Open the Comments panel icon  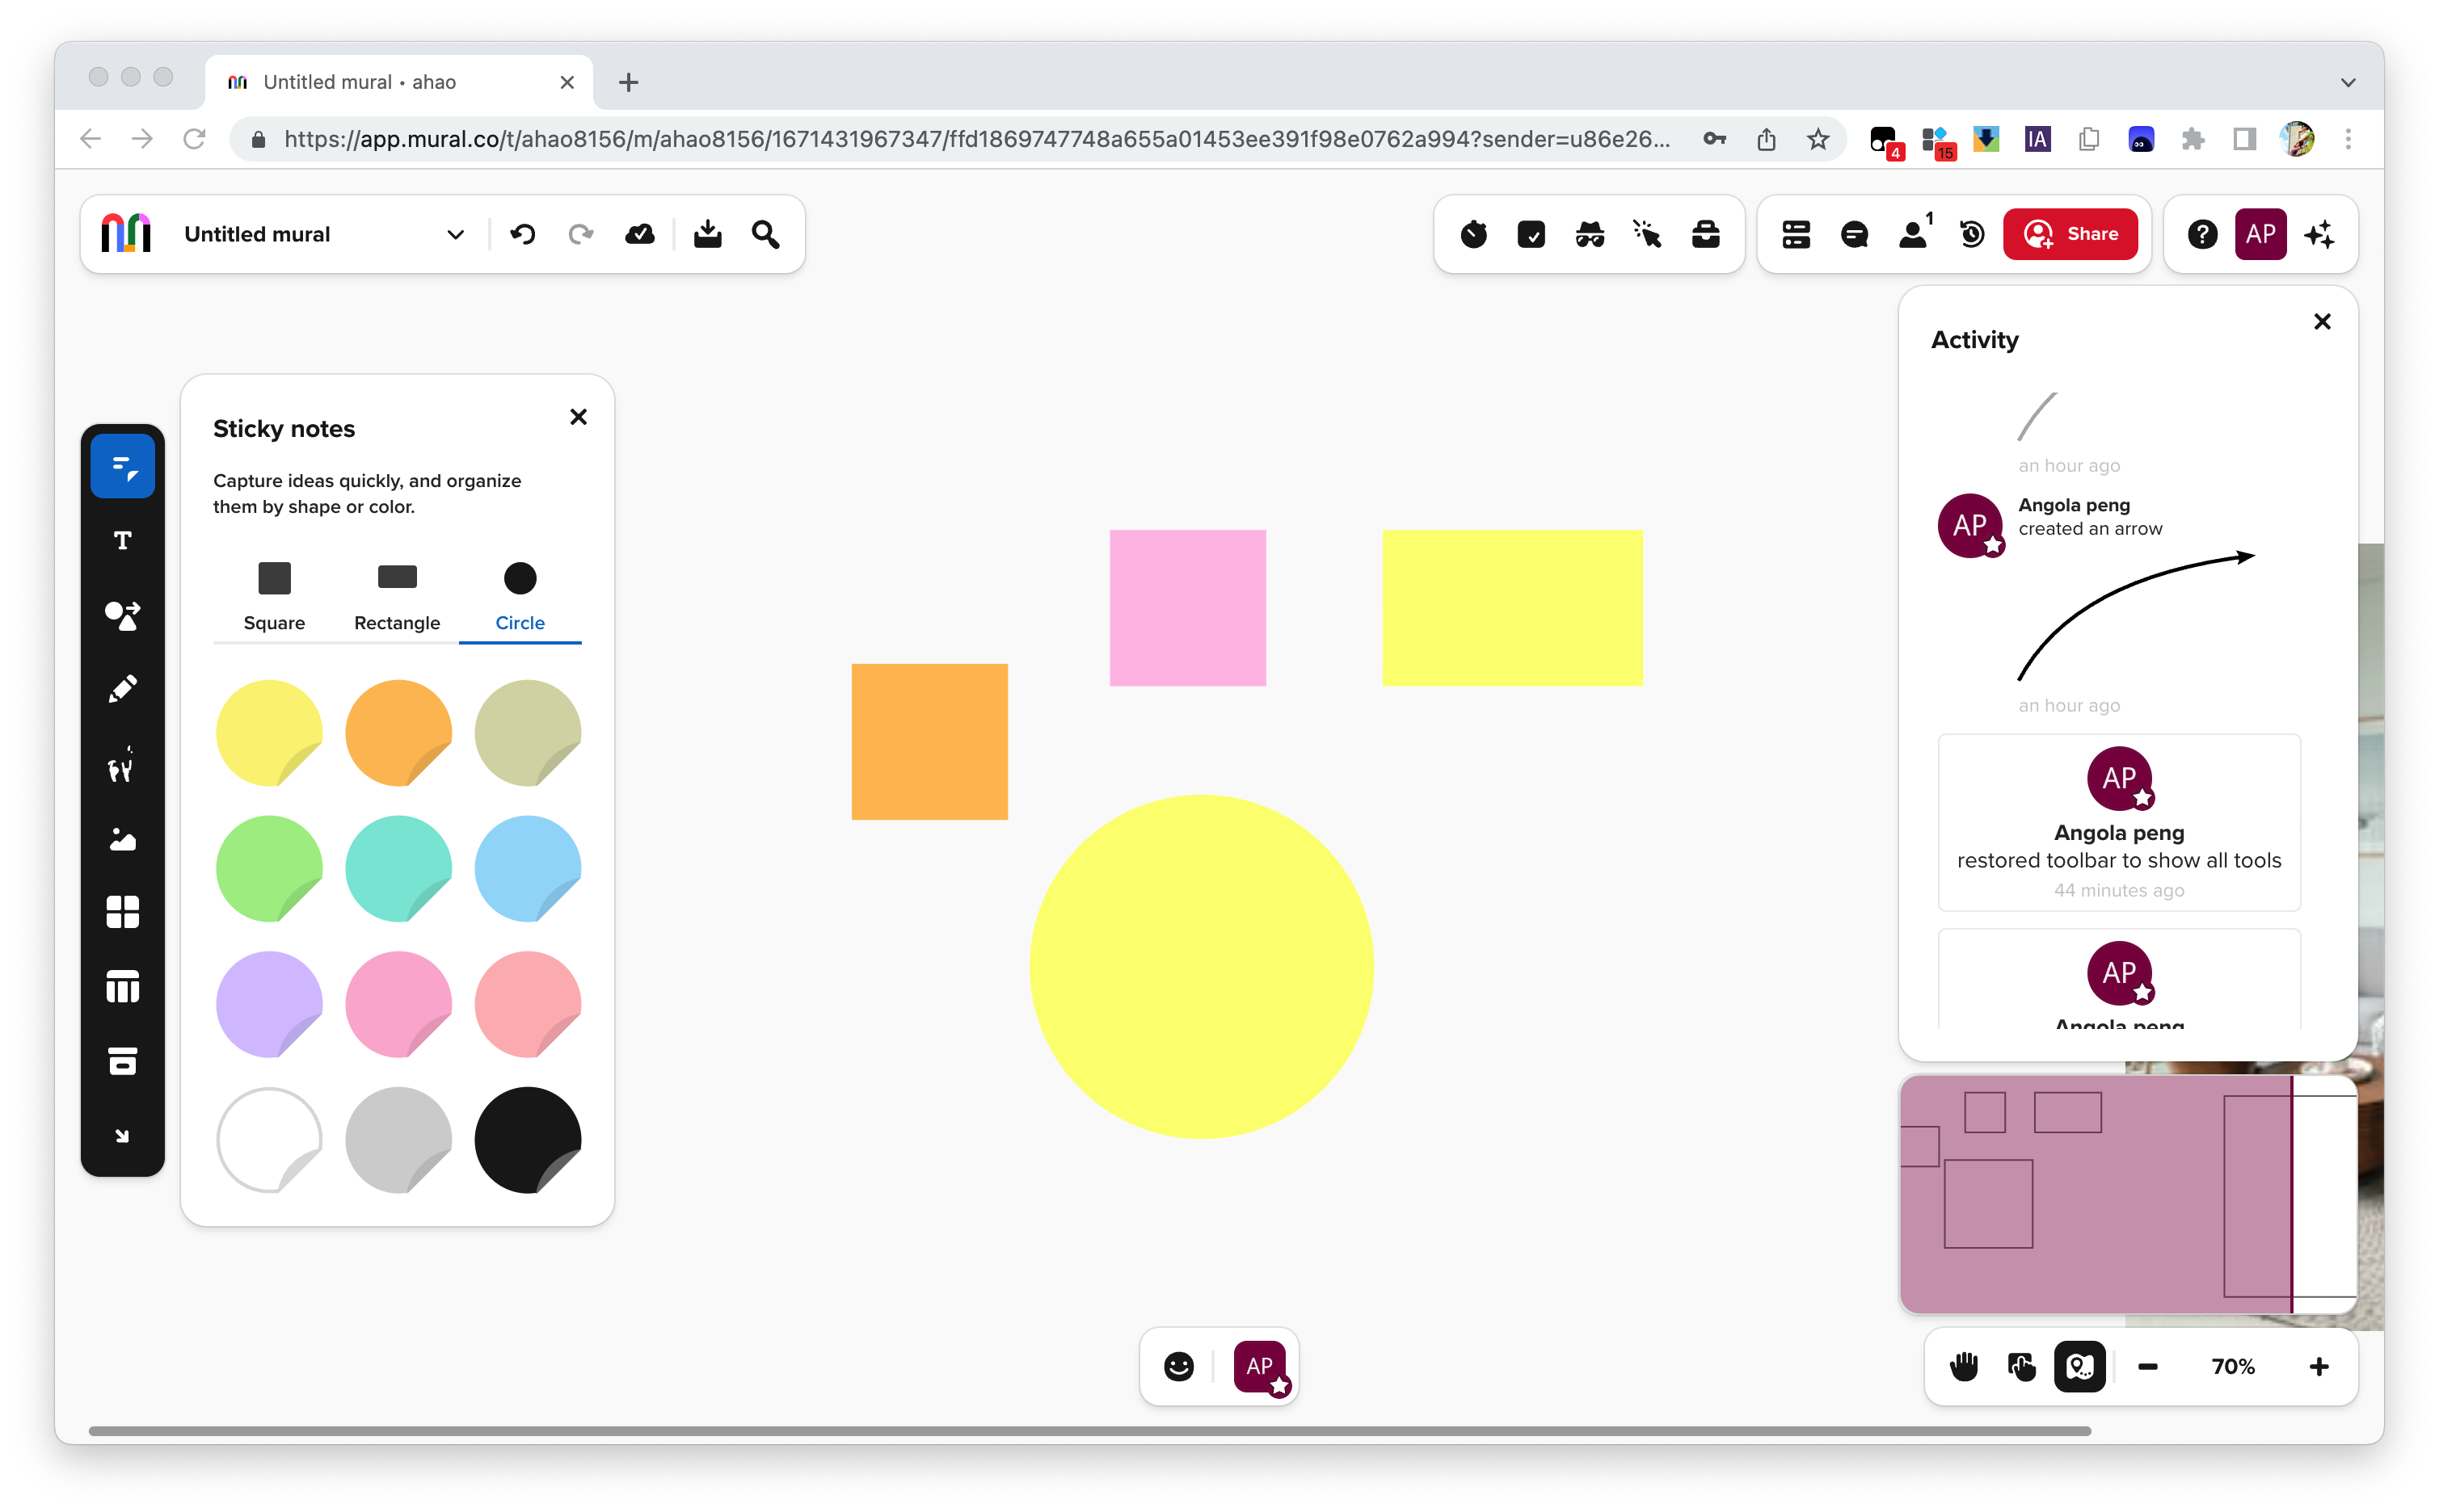pos(1854,234)
